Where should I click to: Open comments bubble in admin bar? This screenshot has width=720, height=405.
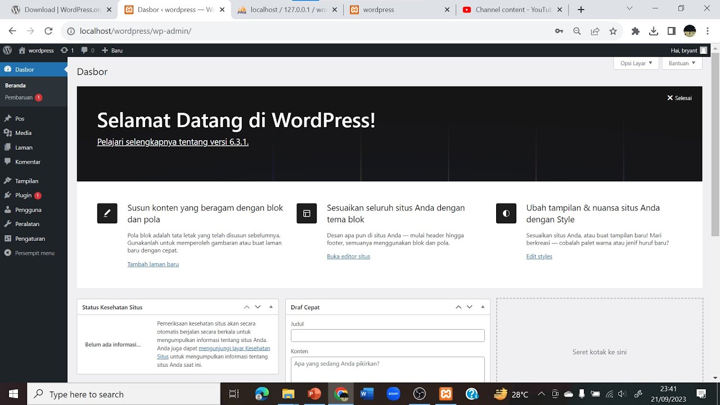(88, 50)
